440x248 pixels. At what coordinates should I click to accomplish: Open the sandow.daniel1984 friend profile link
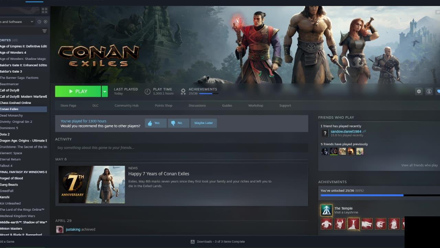[346, 132]
